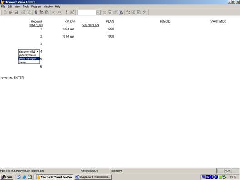
Task: Click the Task Pane toolbar icon
Action: (x=139, y=12)
